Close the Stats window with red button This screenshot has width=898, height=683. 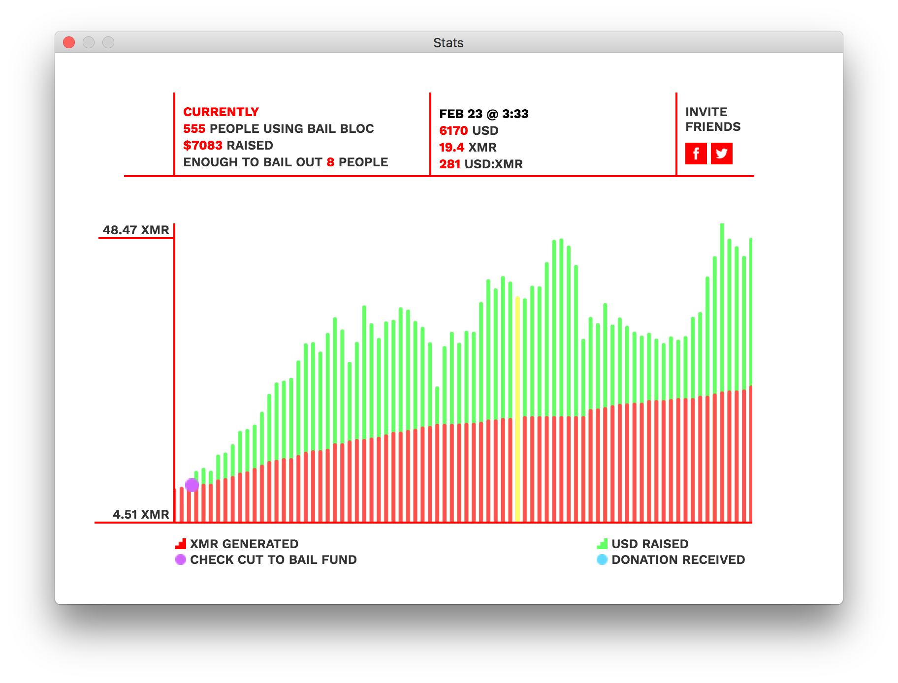pyautogui.click(x=69, y=43)
